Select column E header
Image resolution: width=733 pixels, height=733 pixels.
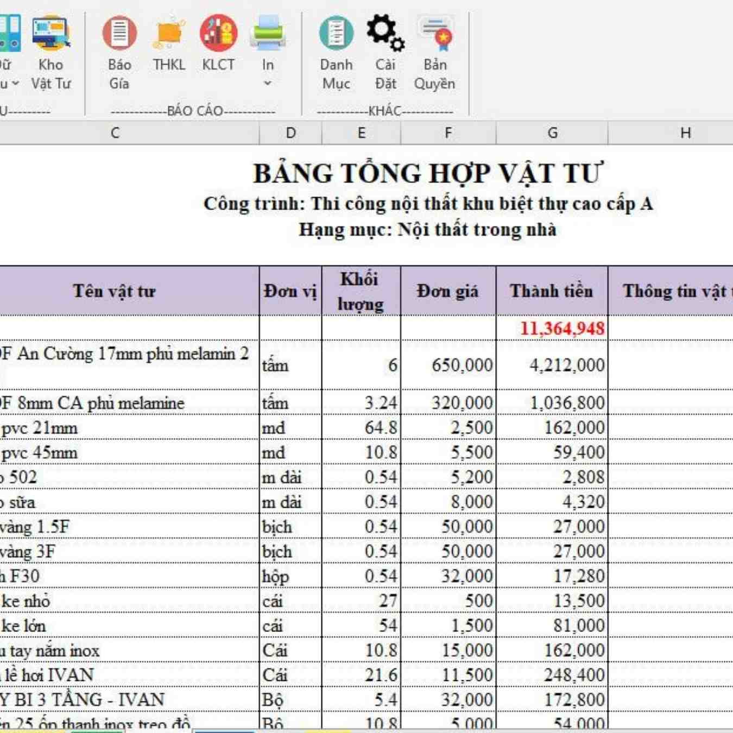pyautogui.click(x=361, y=133)
